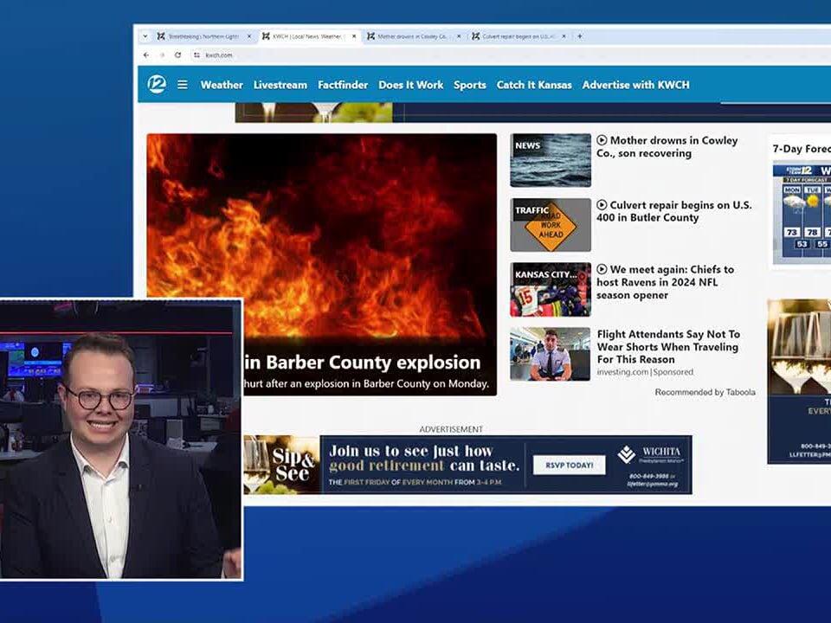Open the Recommended by Taboola link
This screenshot has height=623, width=831.
click(x=705, y=391)
